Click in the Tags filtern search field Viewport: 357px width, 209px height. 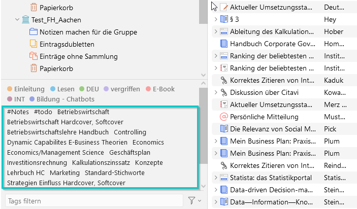[94, 201]
